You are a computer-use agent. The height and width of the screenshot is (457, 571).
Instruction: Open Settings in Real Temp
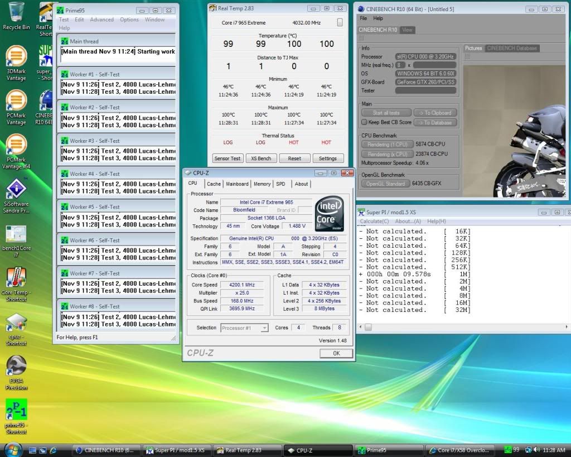pyautogui.click(x=328, y=158)
